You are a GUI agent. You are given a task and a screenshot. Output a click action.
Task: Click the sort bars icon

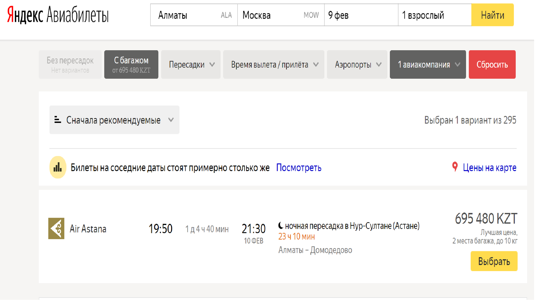point(57,120)
